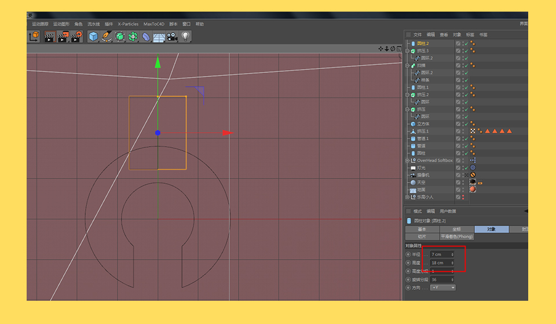Click viewport zoom navigation icon

(x=386, y=49)
